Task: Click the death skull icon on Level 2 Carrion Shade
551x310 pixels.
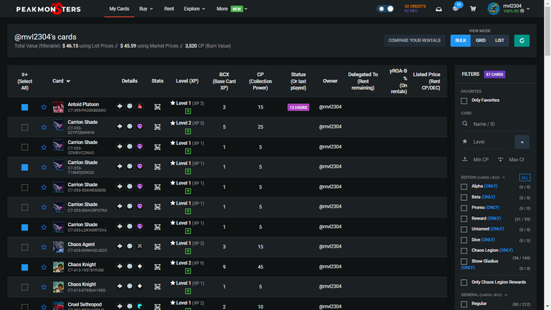Action: tap(139, 126)
